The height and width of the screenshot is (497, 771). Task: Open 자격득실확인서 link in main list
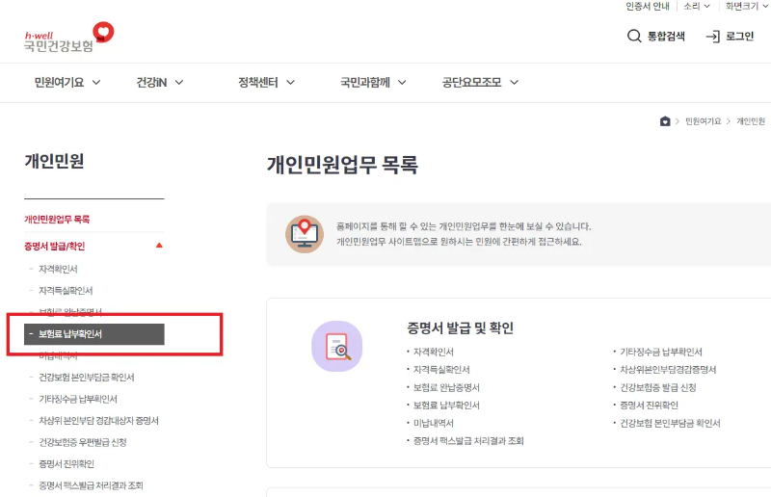tap(441, 370)
